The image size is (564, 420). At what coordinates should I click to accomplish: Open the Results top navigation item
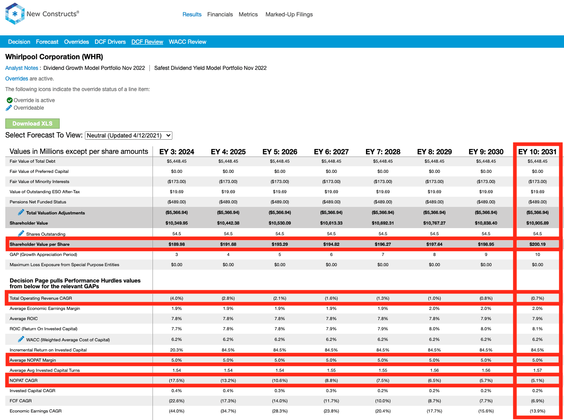(192, 15)
